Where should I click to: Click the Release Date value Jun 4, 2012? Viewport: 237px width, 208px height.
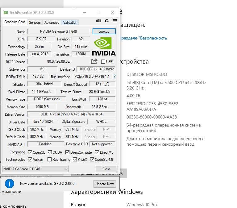(39, 54)
